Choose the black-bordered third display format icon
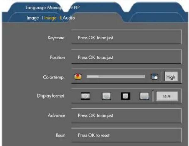The width and height of the screenshot is (189, 146). click(125, 96)
